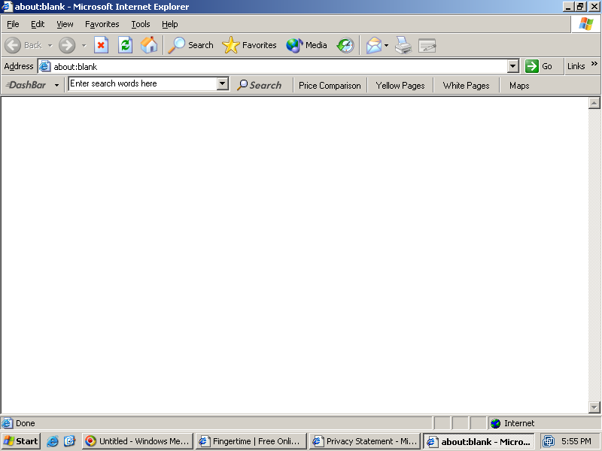Click the page icon in address bar

pos(45,66)
